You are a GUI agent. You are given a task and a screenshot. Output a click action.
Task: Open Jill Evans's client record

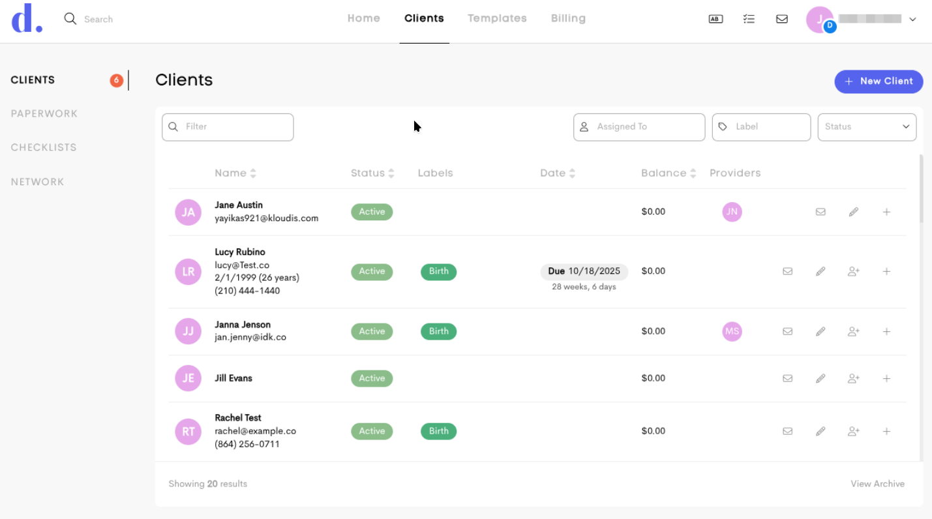tap(233, 378)
